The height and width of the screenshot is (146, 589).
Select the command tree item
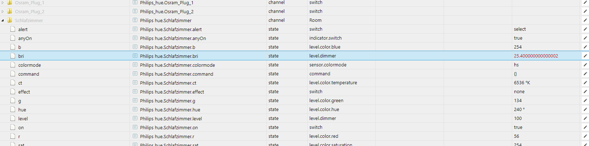click(29, 74)
